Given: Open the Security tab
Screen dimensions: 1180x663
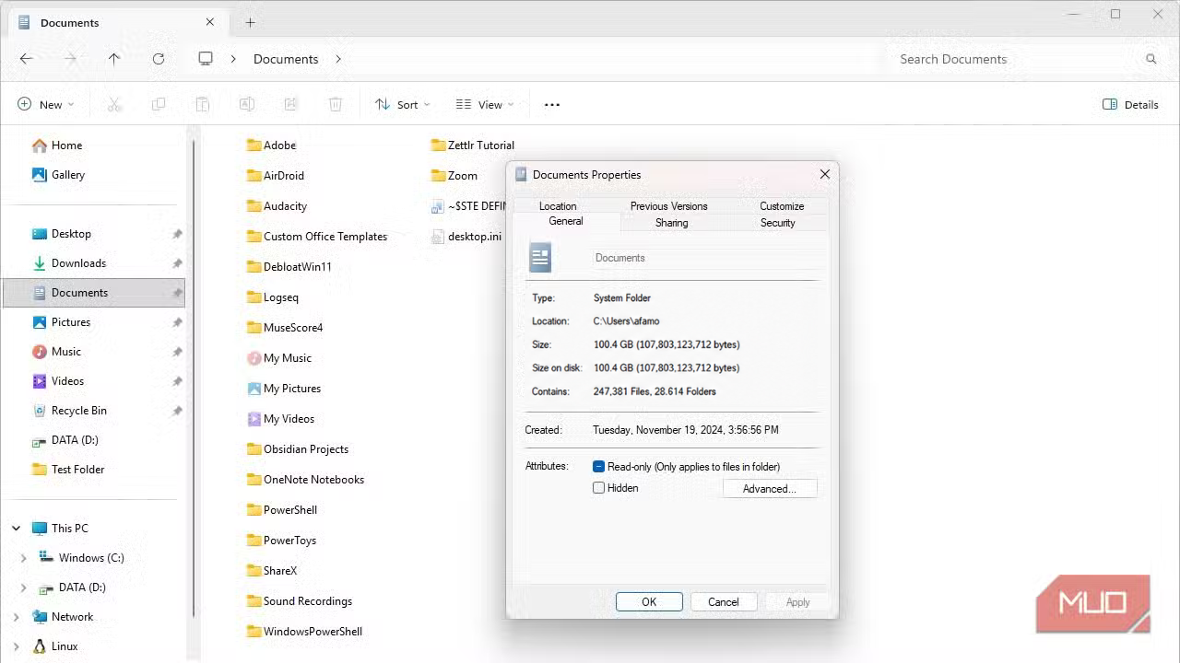Looking at the screenshot, I should (x=777, y=223).
